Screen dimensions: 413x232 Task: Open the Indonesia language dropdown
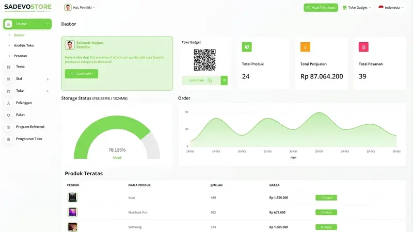391,8
